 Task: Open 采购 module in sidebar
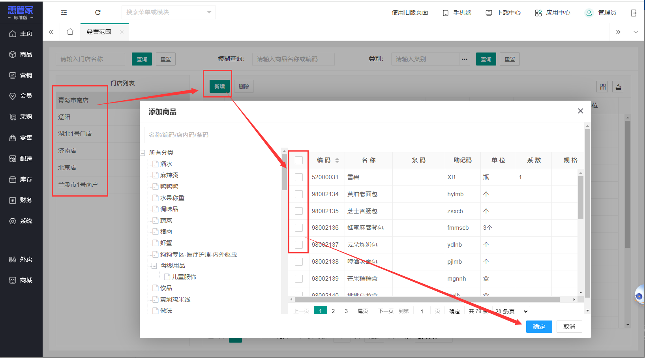click(x=21, y=117)
